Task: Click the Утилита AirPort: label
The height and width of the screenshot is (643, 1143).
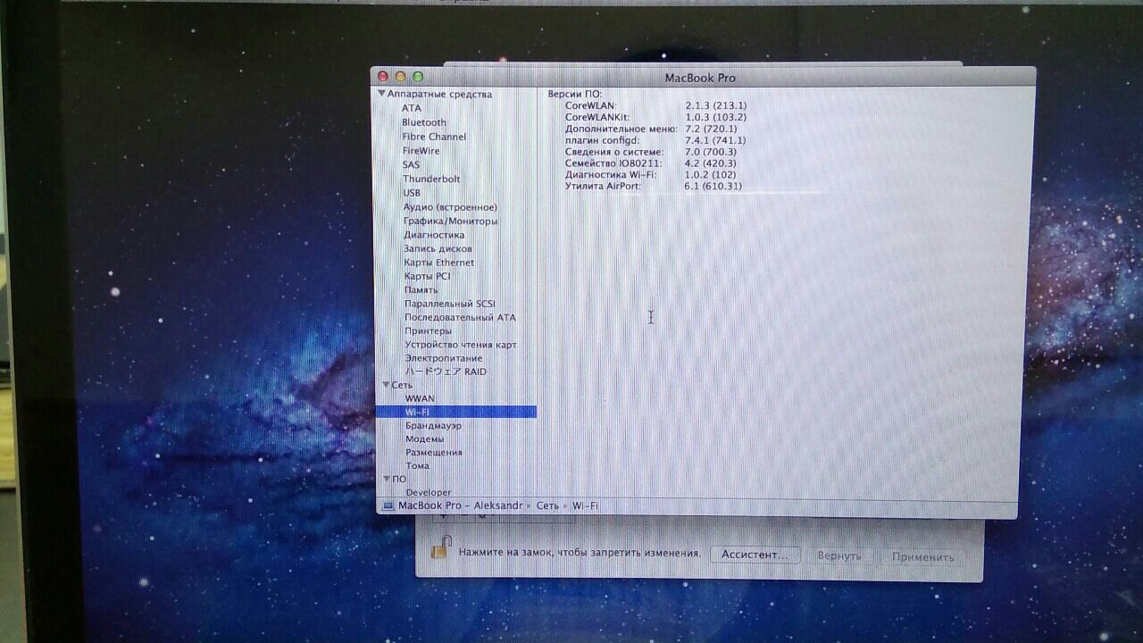Action: (603, 187)
